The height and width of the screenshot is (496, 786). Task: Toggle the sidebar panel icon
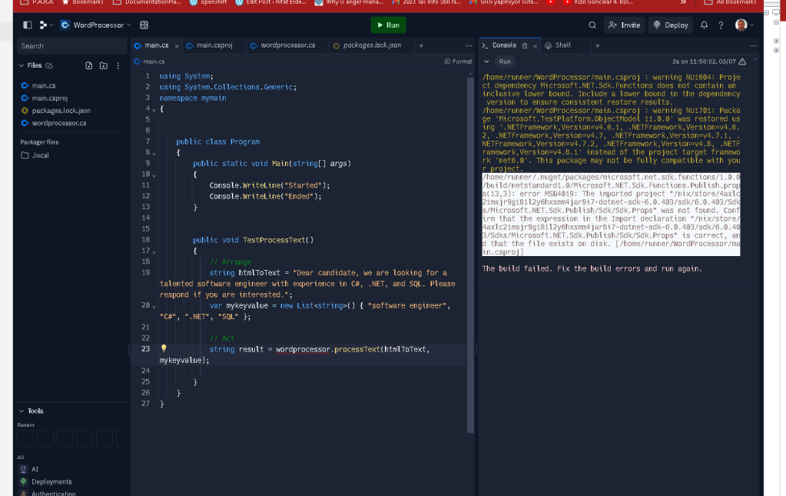coord(28,25)
